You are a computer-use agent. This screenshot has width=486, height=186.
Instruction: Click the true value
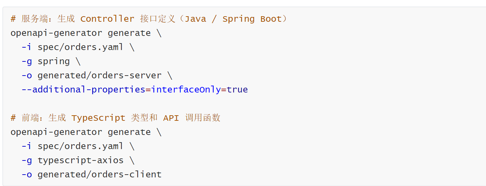(237, 90)
